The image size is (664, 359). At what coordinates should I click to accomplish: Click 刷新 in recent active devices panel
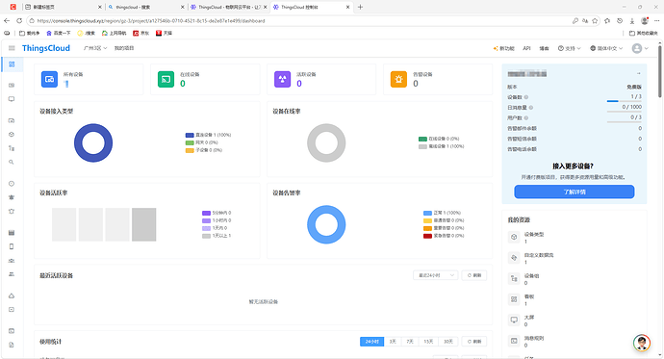click(x=474, y=275)
